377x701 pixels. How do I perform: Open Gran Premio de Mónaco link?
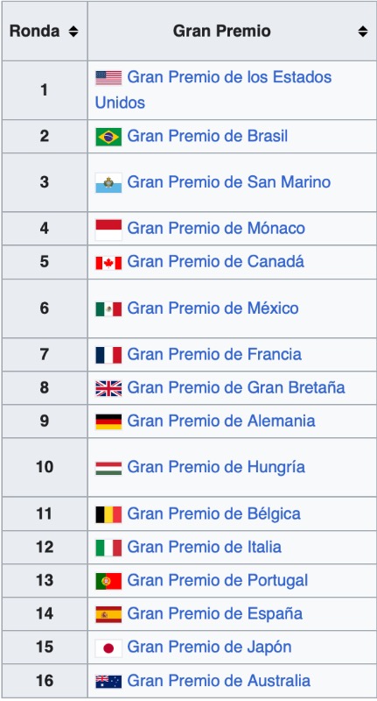(216, 228)
